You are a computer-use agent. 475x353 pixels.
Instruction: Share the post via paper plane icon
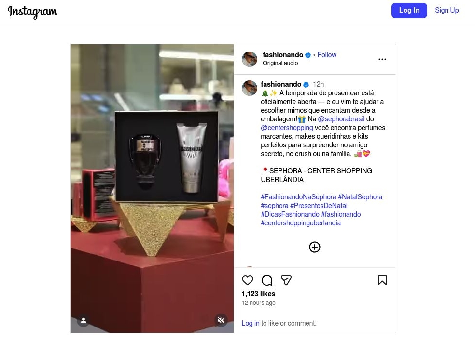click(x=286, y=280)
